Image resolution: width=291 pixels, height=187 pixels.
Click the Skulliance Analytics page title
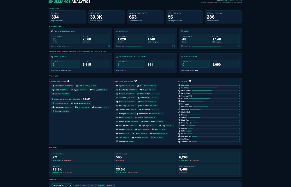(70, 2)
